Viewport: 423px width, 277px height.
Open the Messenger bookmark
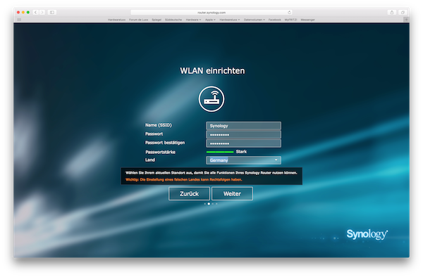coord(308,20)
